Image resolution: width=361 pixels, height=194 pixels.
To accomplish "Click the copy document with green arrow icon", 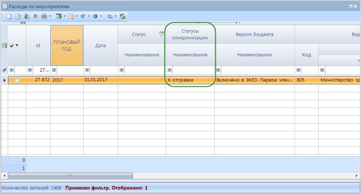I will (x=26, y=16).
